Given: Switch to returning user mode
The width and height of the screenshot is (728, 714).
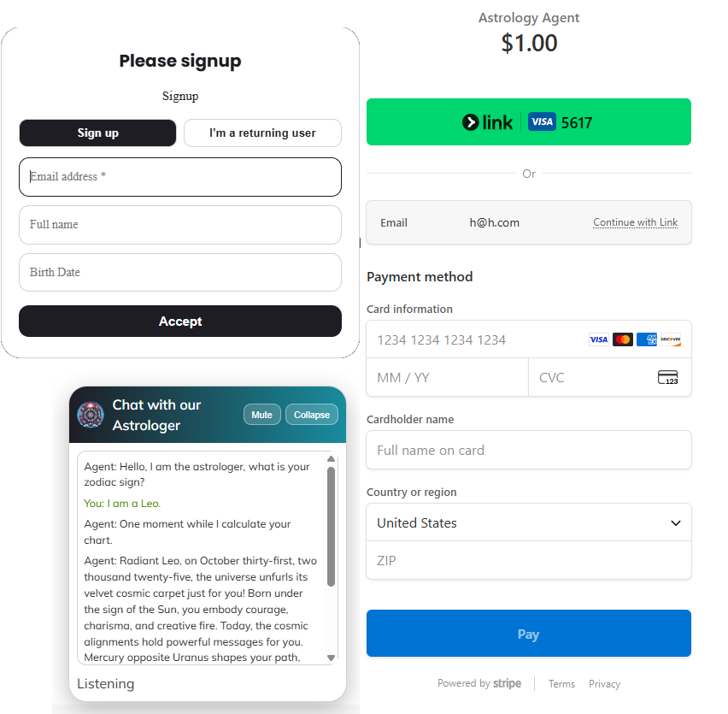Looking at the screenshot, I should click(262, 133).
